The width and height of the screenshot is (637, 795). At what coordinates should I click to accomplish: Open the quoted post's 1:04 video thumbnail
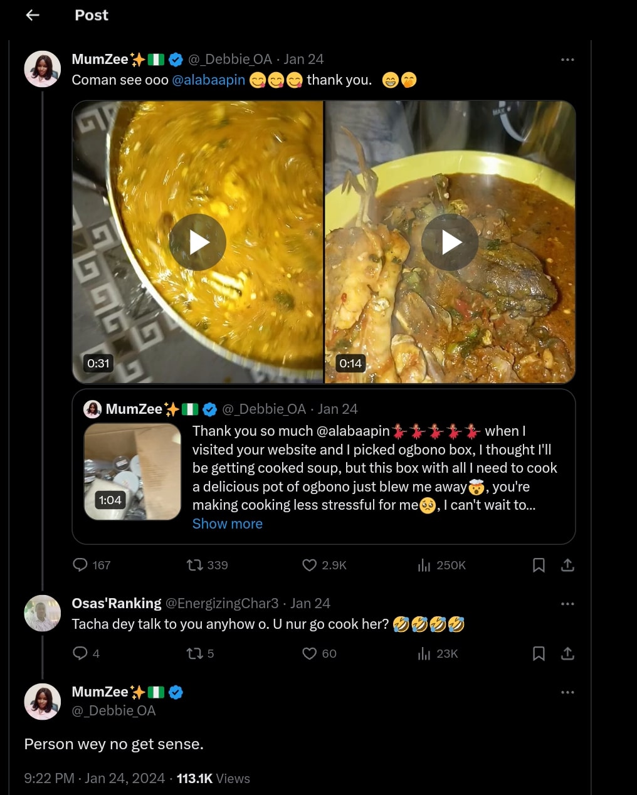[x=132, y=471]
